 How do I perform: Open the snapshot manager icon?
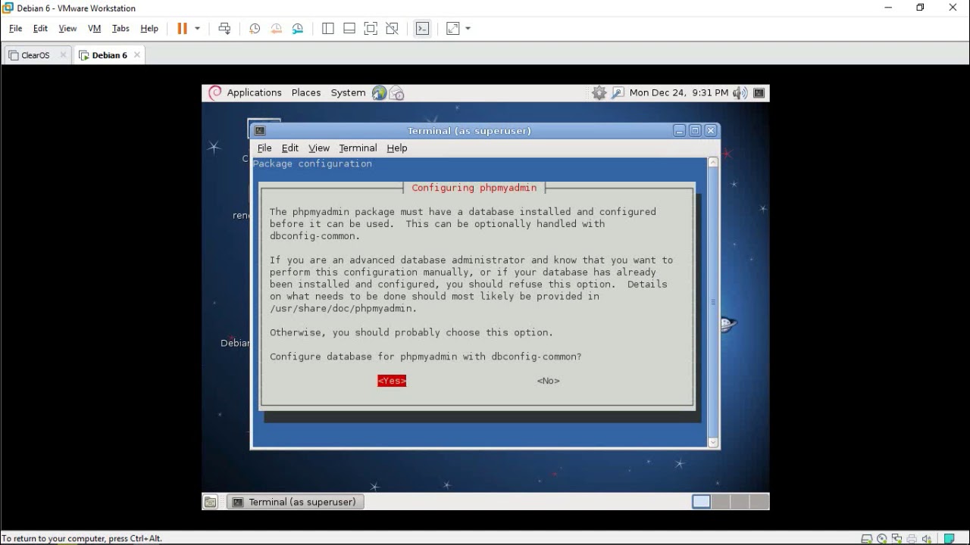[298, 29]
